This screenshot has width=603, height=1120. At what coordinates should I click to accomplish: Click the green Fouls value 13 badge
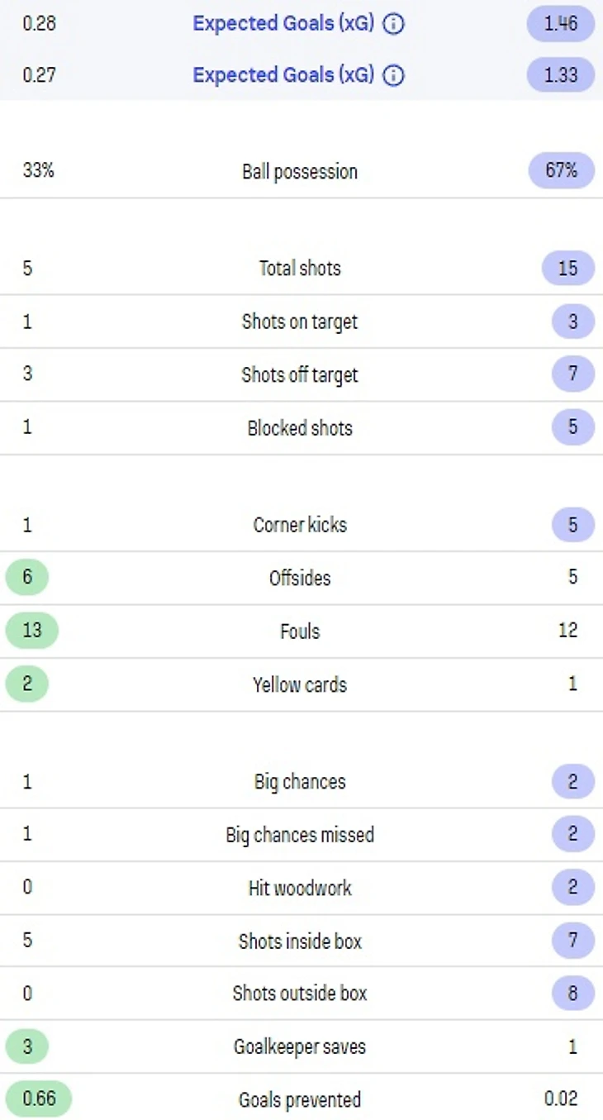[x=31, y=631]
